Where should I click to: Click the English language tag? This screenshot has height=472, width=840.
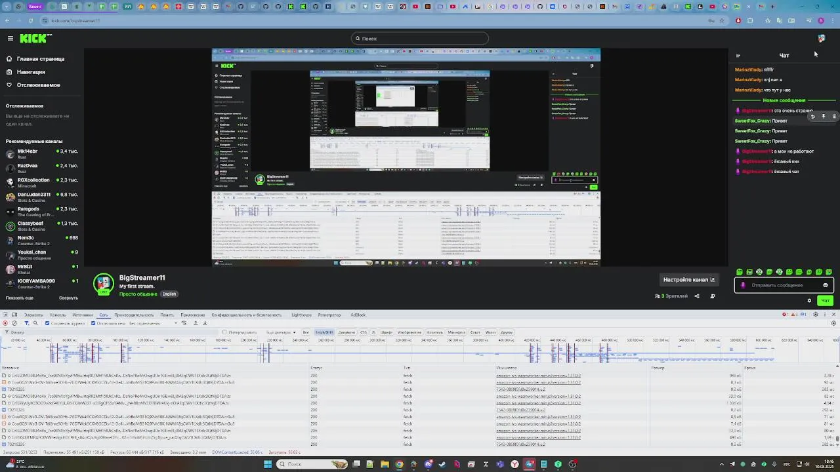coord(169,294)
